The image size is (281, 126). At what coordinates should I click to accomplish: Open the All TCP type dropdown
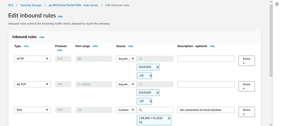click(x=33, y=84)
